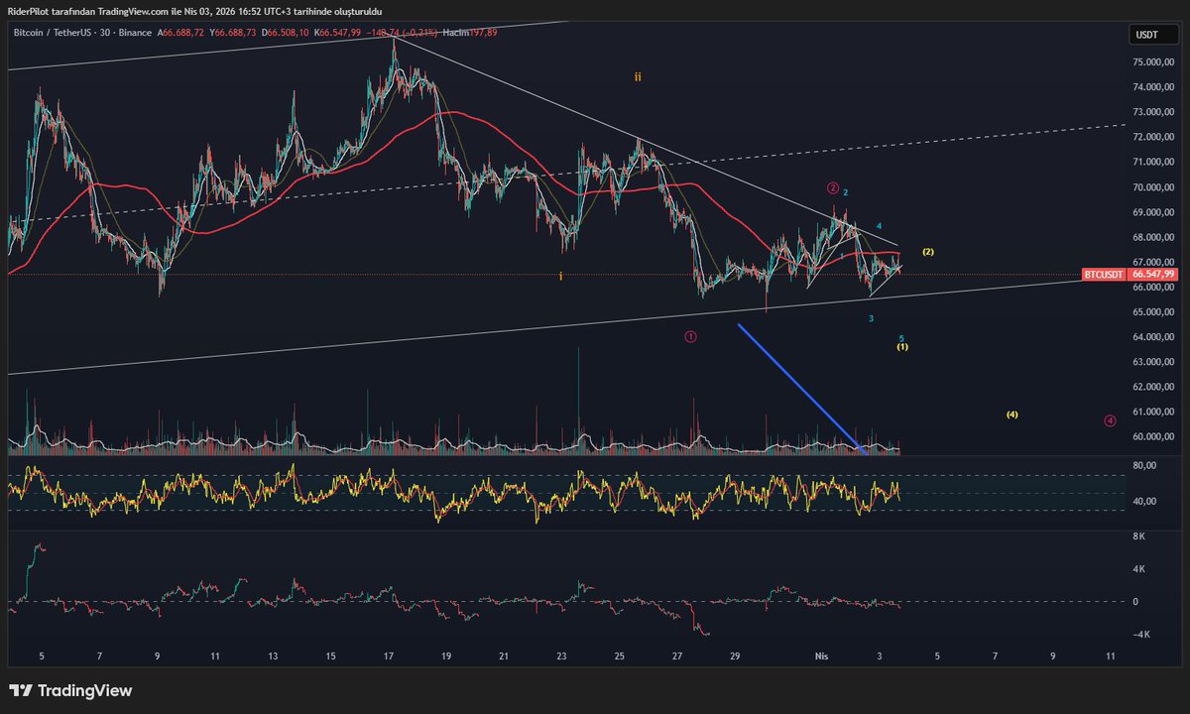Click the change value −148,74 (−0,21%)
Viewport: 1190px width, 714px height.
coord(404,33)
